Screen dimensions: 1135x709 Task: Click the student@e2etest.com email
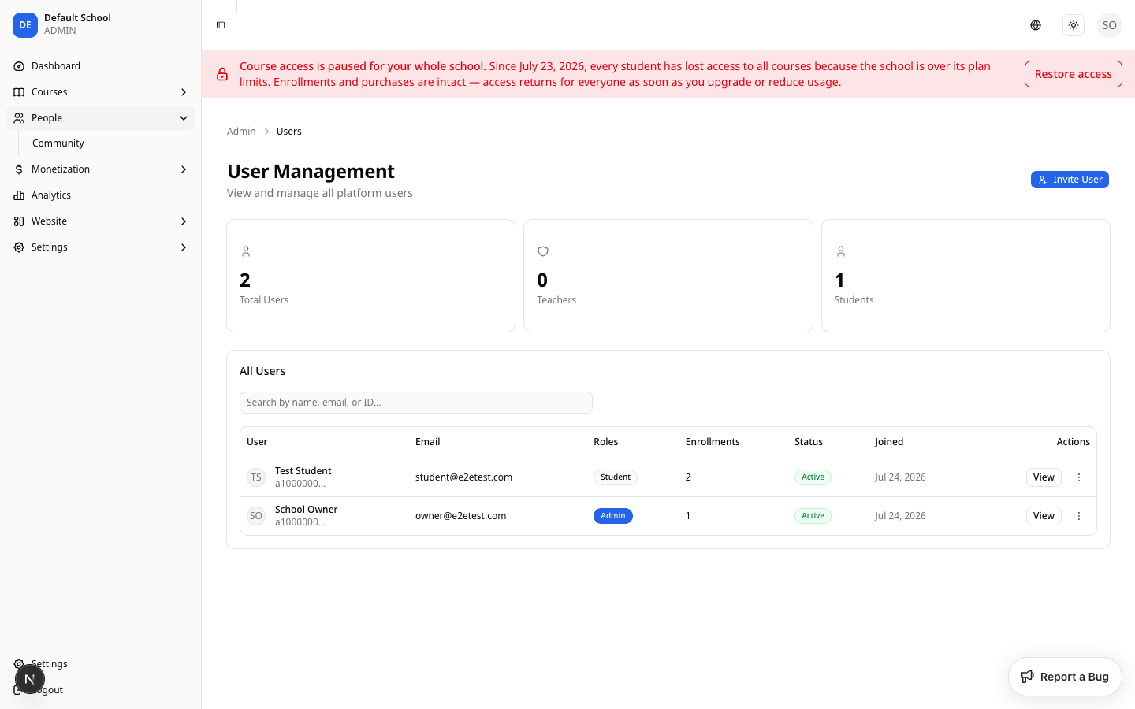tap(463, 477)
